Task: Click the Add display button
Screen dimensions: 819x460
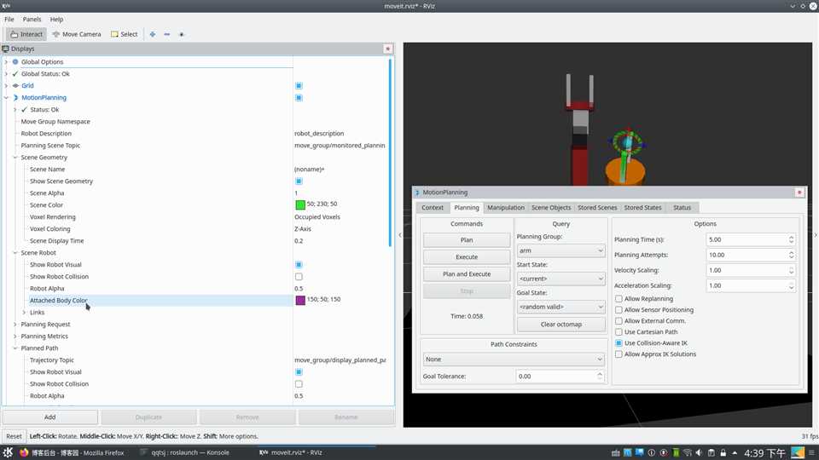Action: pos(50,417)
